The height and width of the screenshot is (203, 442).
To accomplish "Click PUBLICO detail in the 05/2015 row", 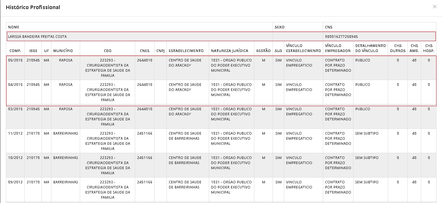I will [363, 60].
